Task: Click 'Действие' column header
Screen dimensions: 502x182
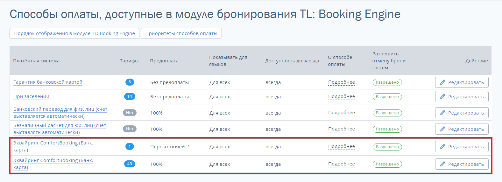Action: (477, 61)
